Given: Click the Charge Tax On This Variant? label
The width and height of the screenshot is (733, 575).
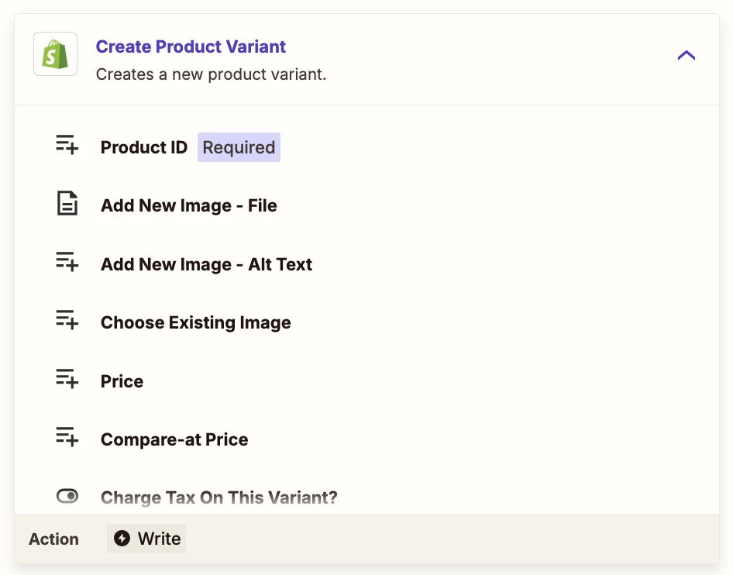Looking at the screenshot, I should point(219,498).
